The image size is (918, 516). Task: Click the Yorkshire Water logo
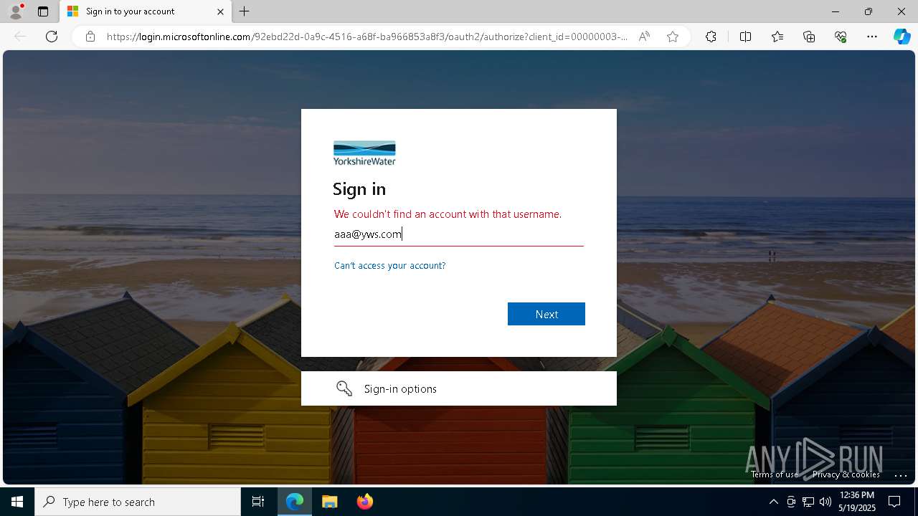tap(364, 153)
